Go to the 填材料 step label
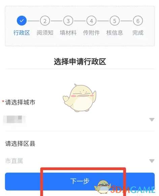This screenshot has width=159, height=196. tap(68, 33)
